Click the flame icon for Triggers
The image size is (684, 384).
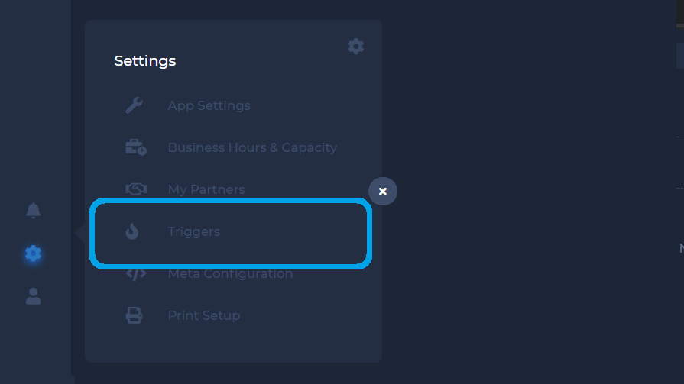pos(132,231)
